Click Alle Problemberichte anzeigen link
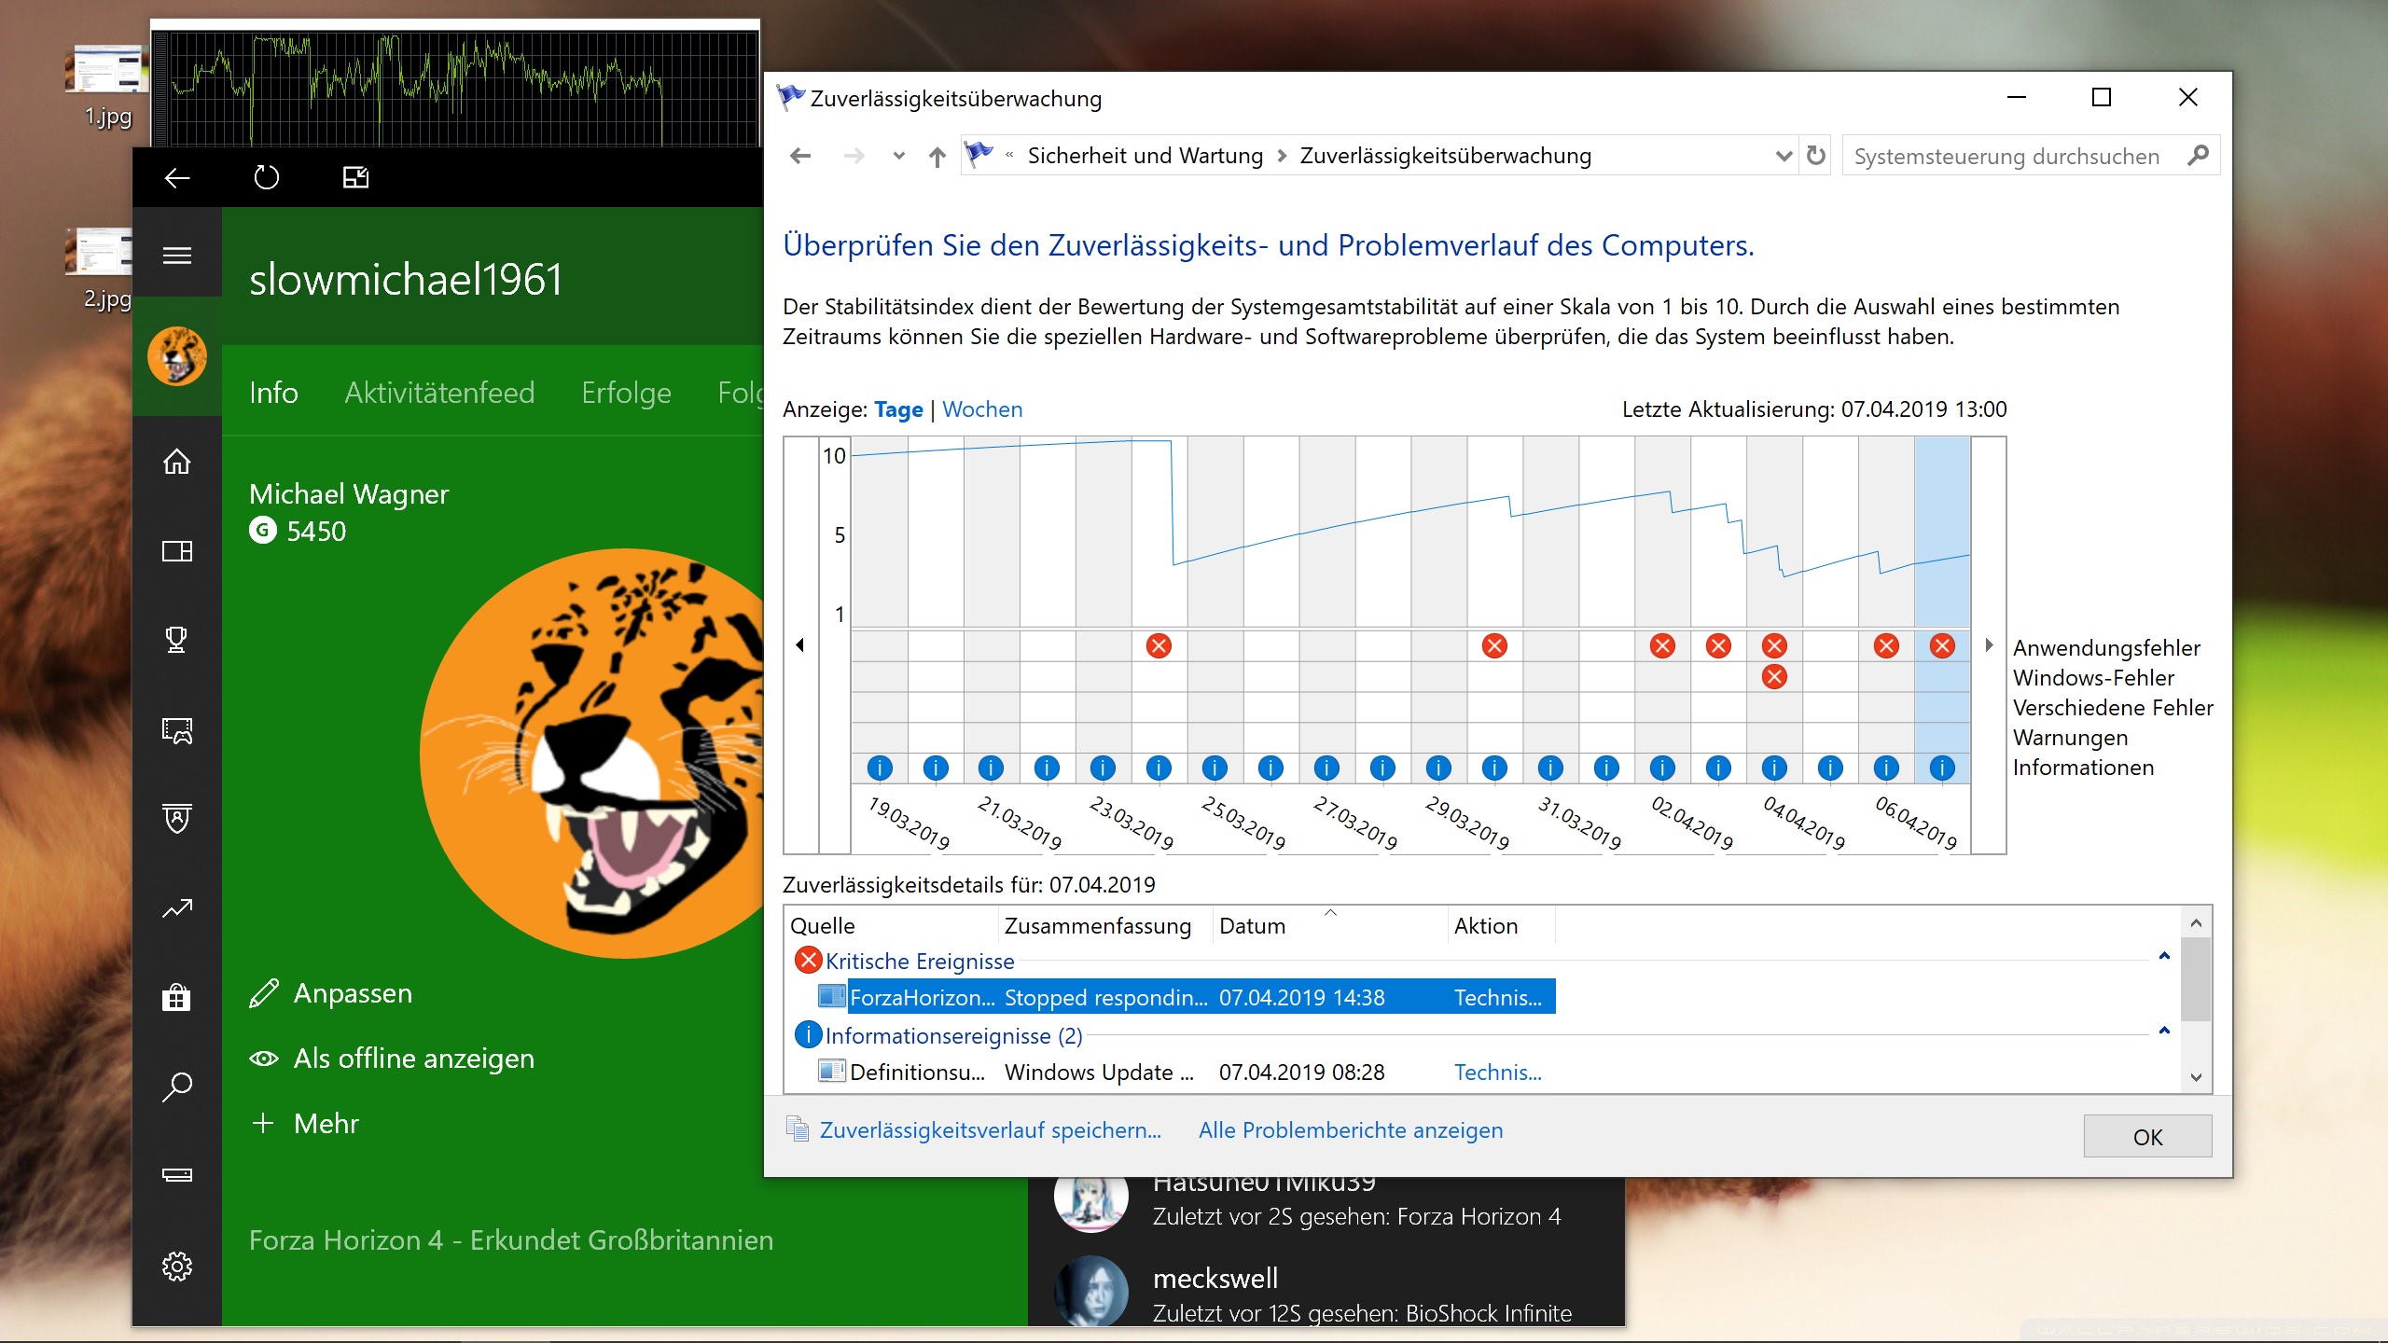This screenshot has height=1343, width=2388. pyautogui.click(x=1350, y=1130)
